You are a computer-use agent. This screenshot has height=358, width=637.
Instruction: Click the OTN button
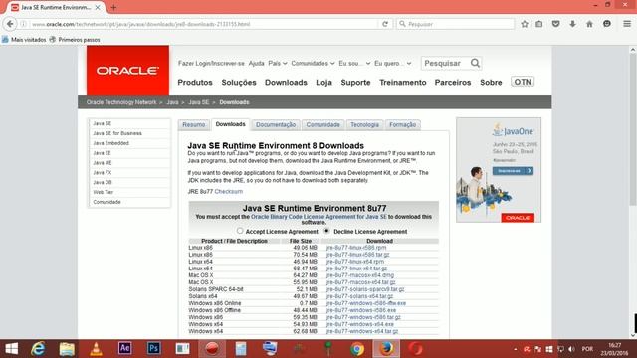pos(523,82)
